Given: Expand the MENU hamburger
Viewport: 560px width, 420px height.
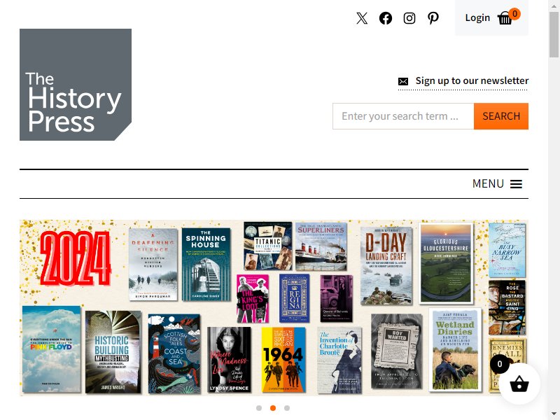Looking at the screenshot, I should tap(497, 183).
